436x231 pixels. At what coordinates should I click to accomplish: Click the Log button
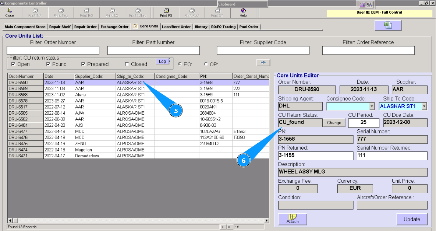[162, 61]
